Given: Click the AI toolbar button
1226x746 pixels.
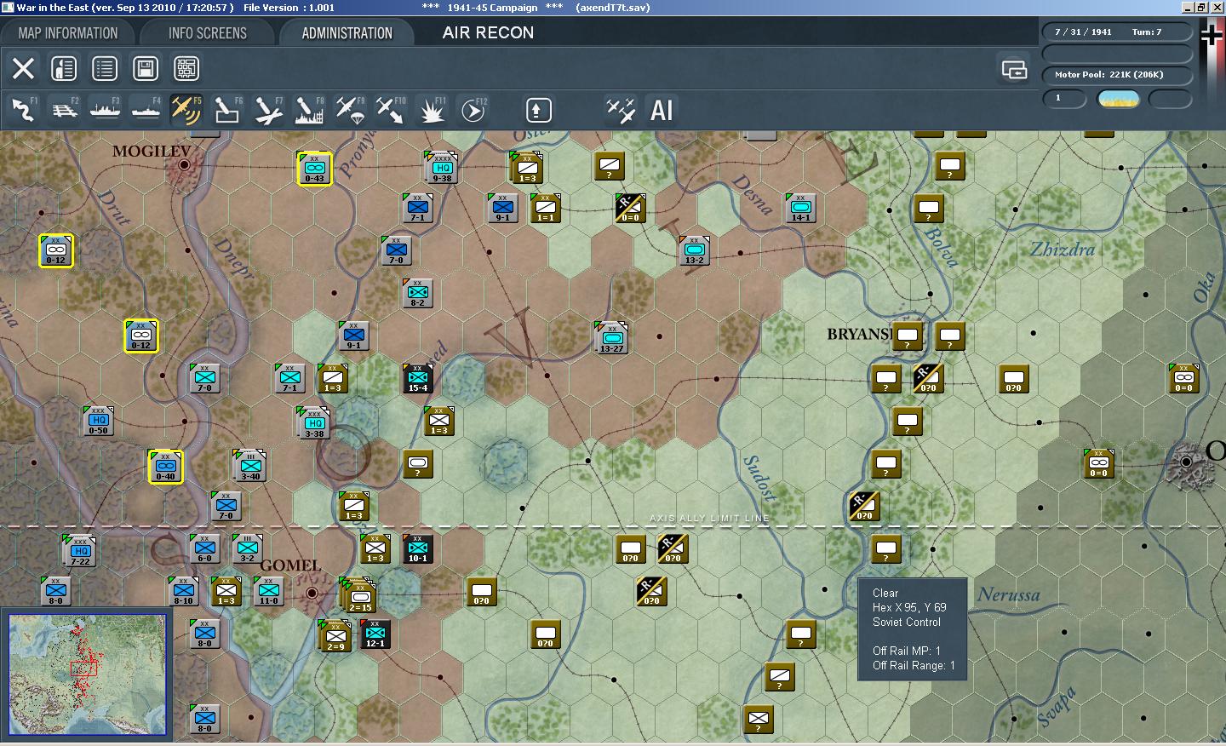Looking at the screenshot, I should (662, 110).
